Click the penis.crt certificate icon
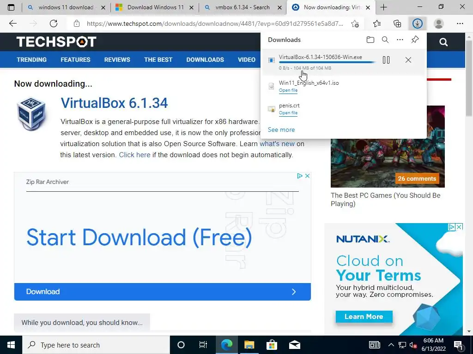The width and height of the screenshot is (473, 354). pos(272,109)
